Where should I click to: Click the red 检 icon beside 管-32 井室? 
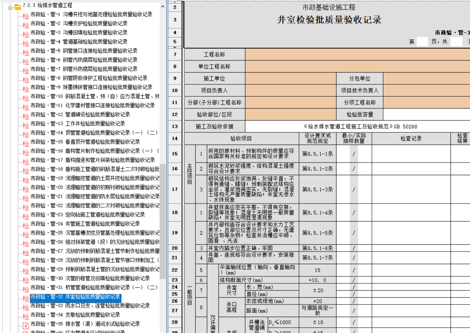[x=26, y=298]
